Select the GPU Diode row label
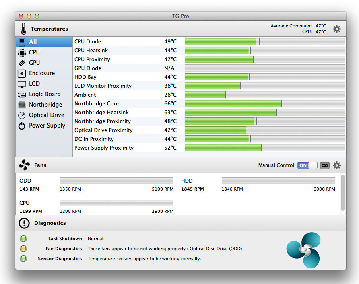This screenshot has width=359, height=284. pyautogui.click(x=88, y=68)
